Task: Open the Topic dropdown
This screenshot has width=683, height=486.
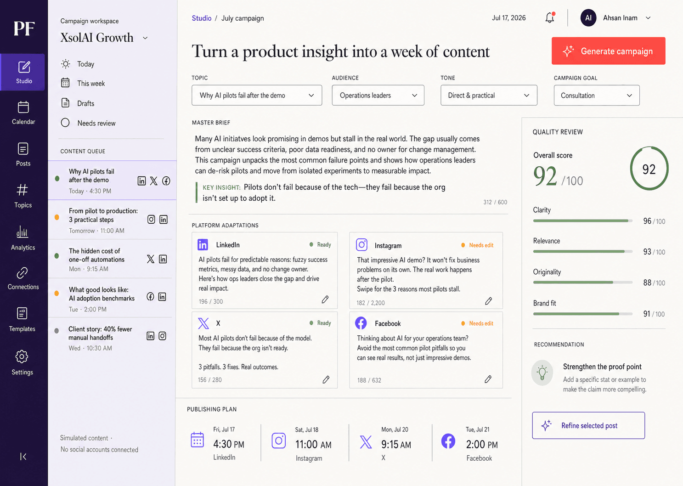Action: click(x=257, y=95)
